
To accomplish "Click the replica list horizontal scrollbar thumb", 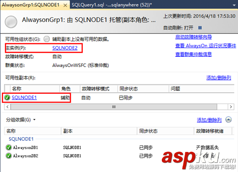I will 114,107.
